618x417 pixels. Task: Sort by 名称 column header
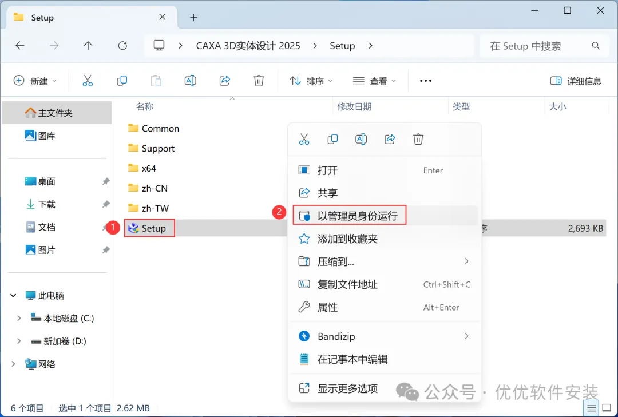pyautogui.click(x=145, y=106)
